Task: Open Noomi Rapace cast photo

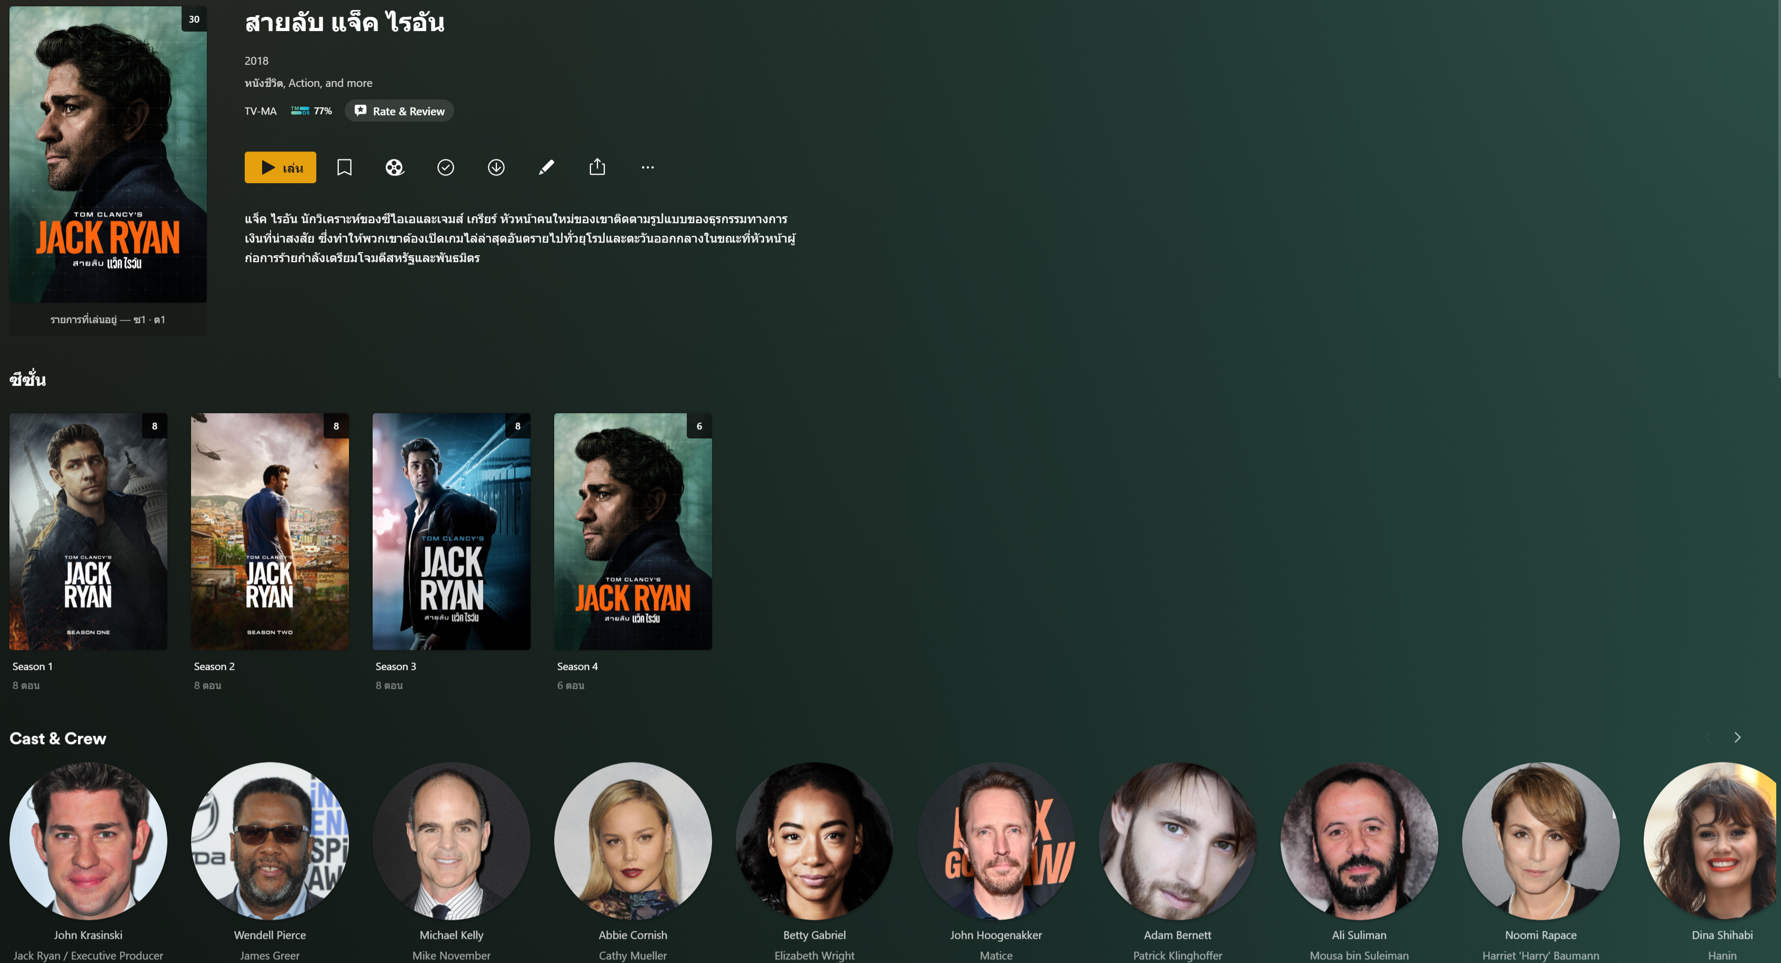Action: 1540,840
